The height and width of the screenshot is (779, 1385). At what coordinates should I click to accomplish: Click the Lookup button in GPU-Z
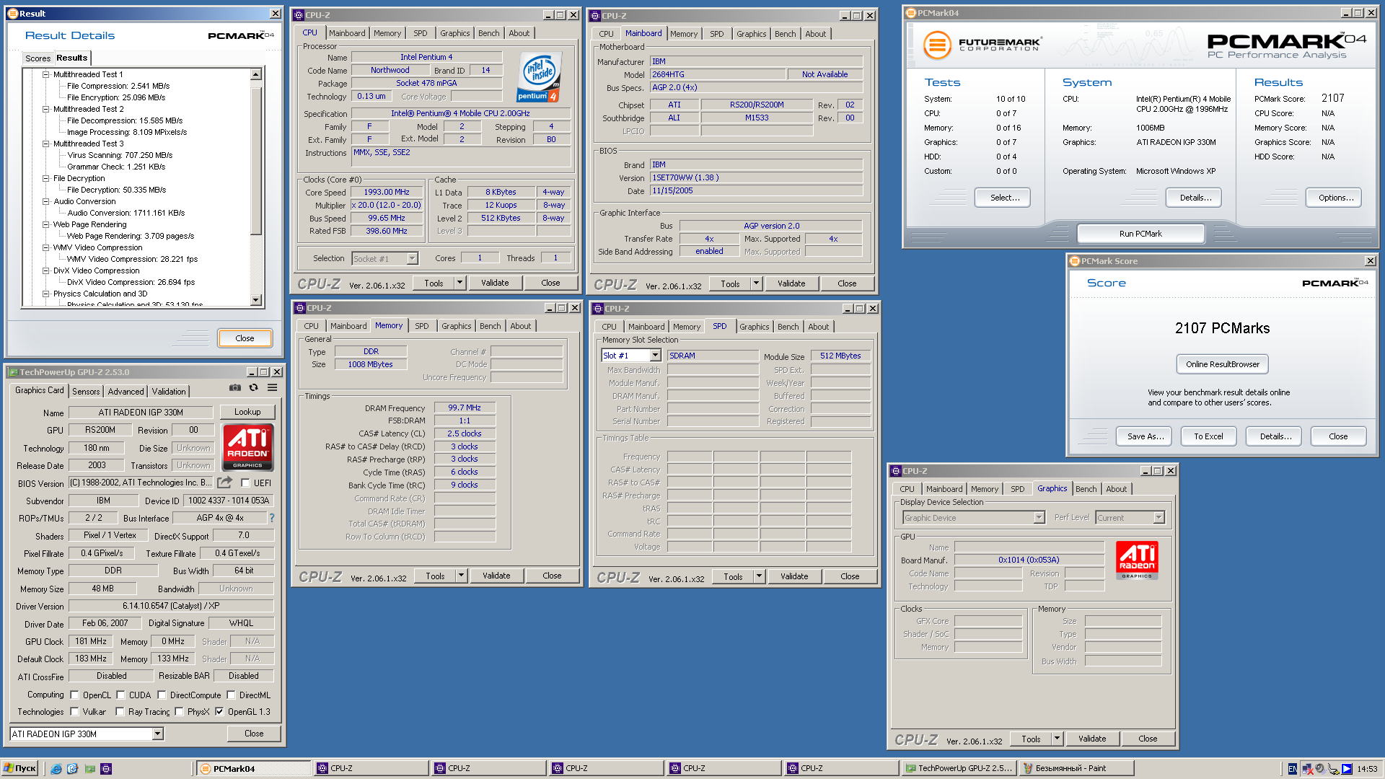(x=247, y=412)
